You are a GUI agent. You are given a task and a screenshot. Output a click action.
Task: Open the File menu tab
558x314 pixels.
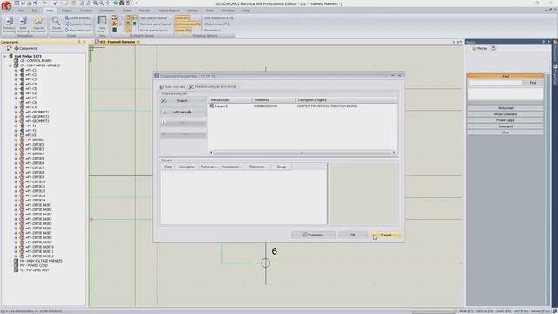[21, 10]
